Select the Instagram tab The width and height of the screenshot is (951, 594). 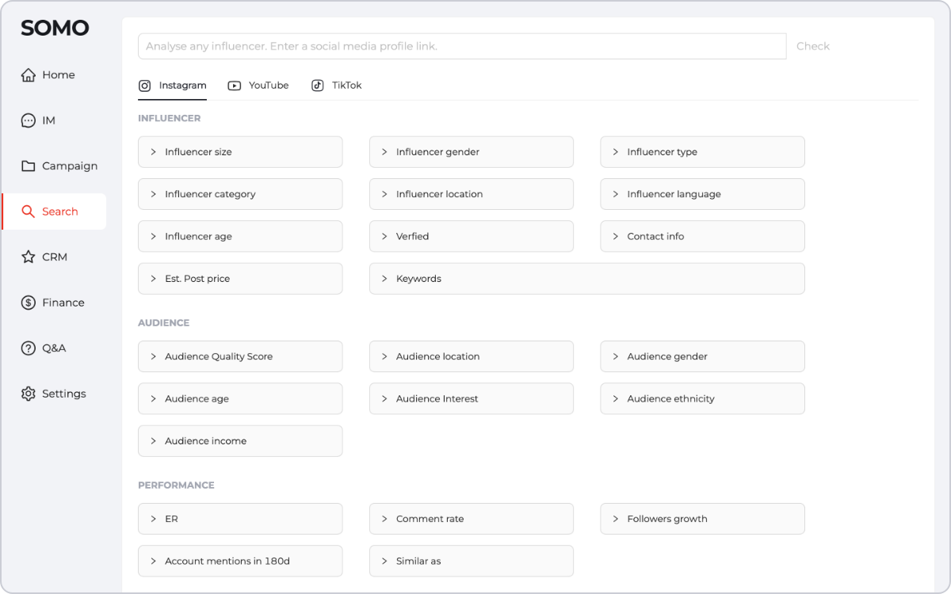(173, 86)
